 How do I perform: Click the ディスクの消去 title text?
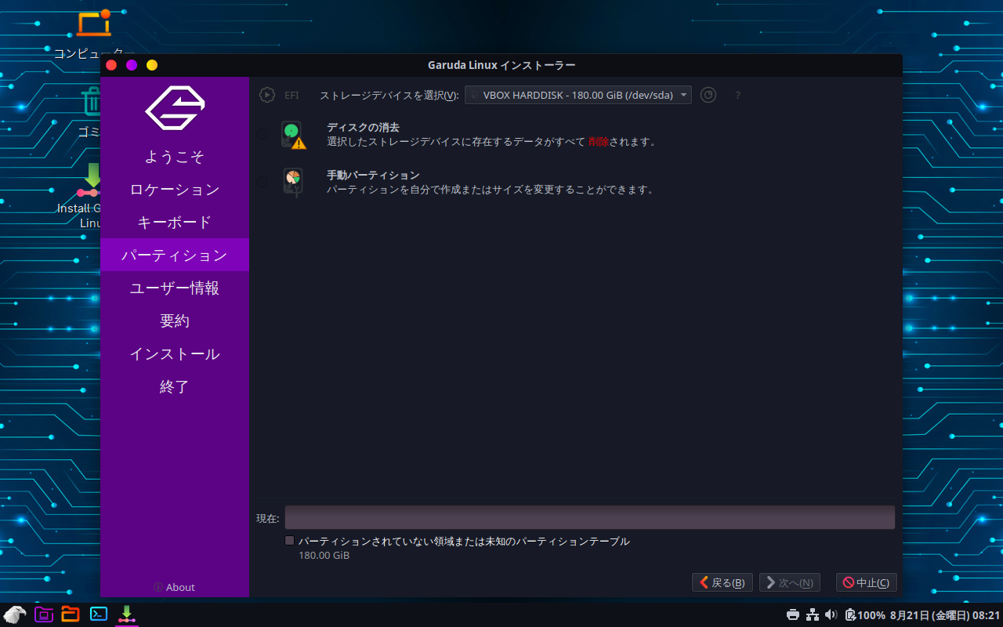(x=363, y=128)
